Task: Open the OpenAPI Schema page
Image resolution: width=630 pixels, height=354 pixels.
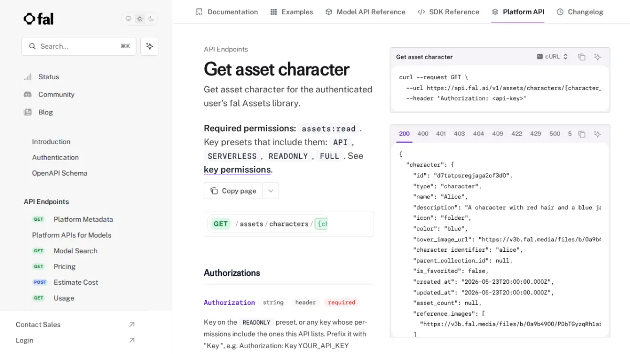Action: (59, 173)
